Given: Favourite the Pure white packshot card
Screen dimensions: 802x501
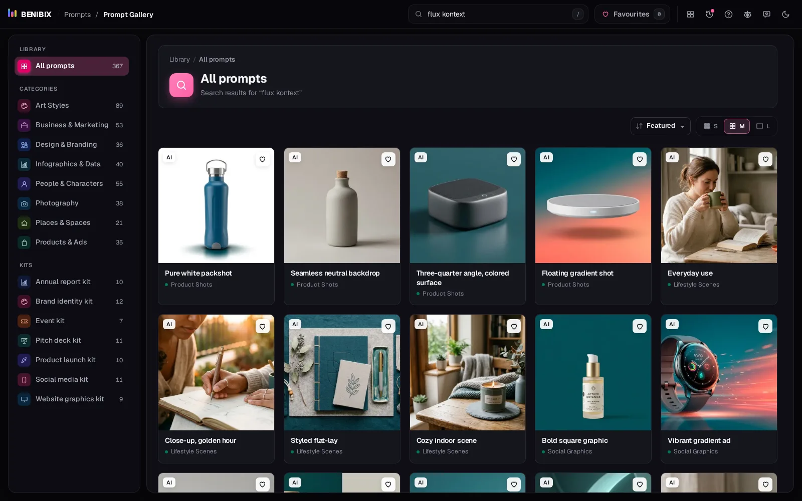Looking at the screenshot, I should [x=262, y=159].
